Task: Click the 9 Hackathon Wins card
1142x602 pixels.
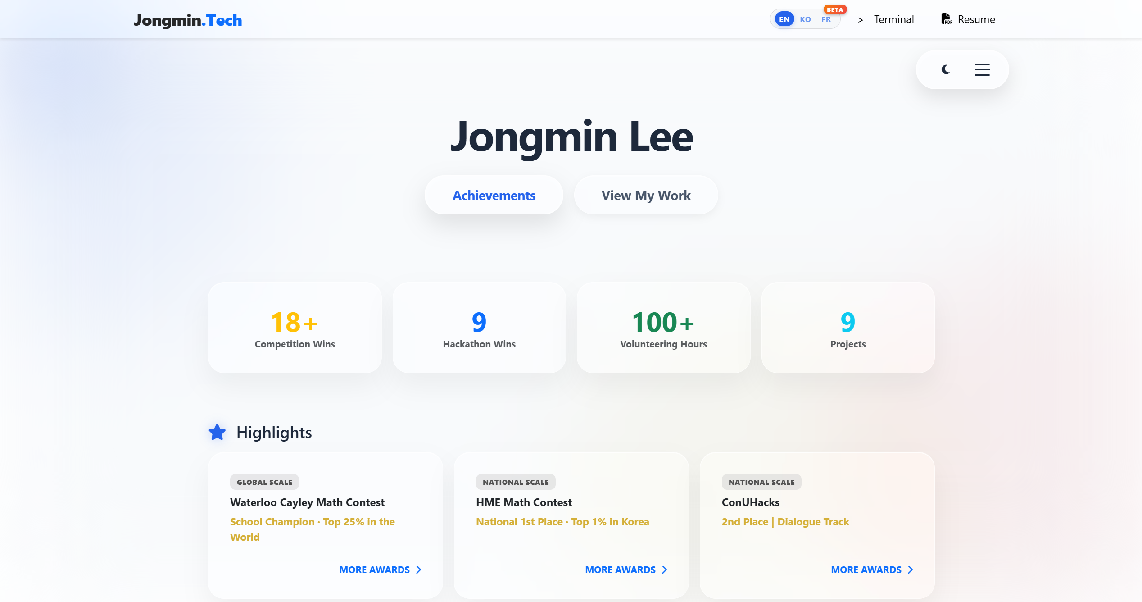Action: click(x=479, y=328)
